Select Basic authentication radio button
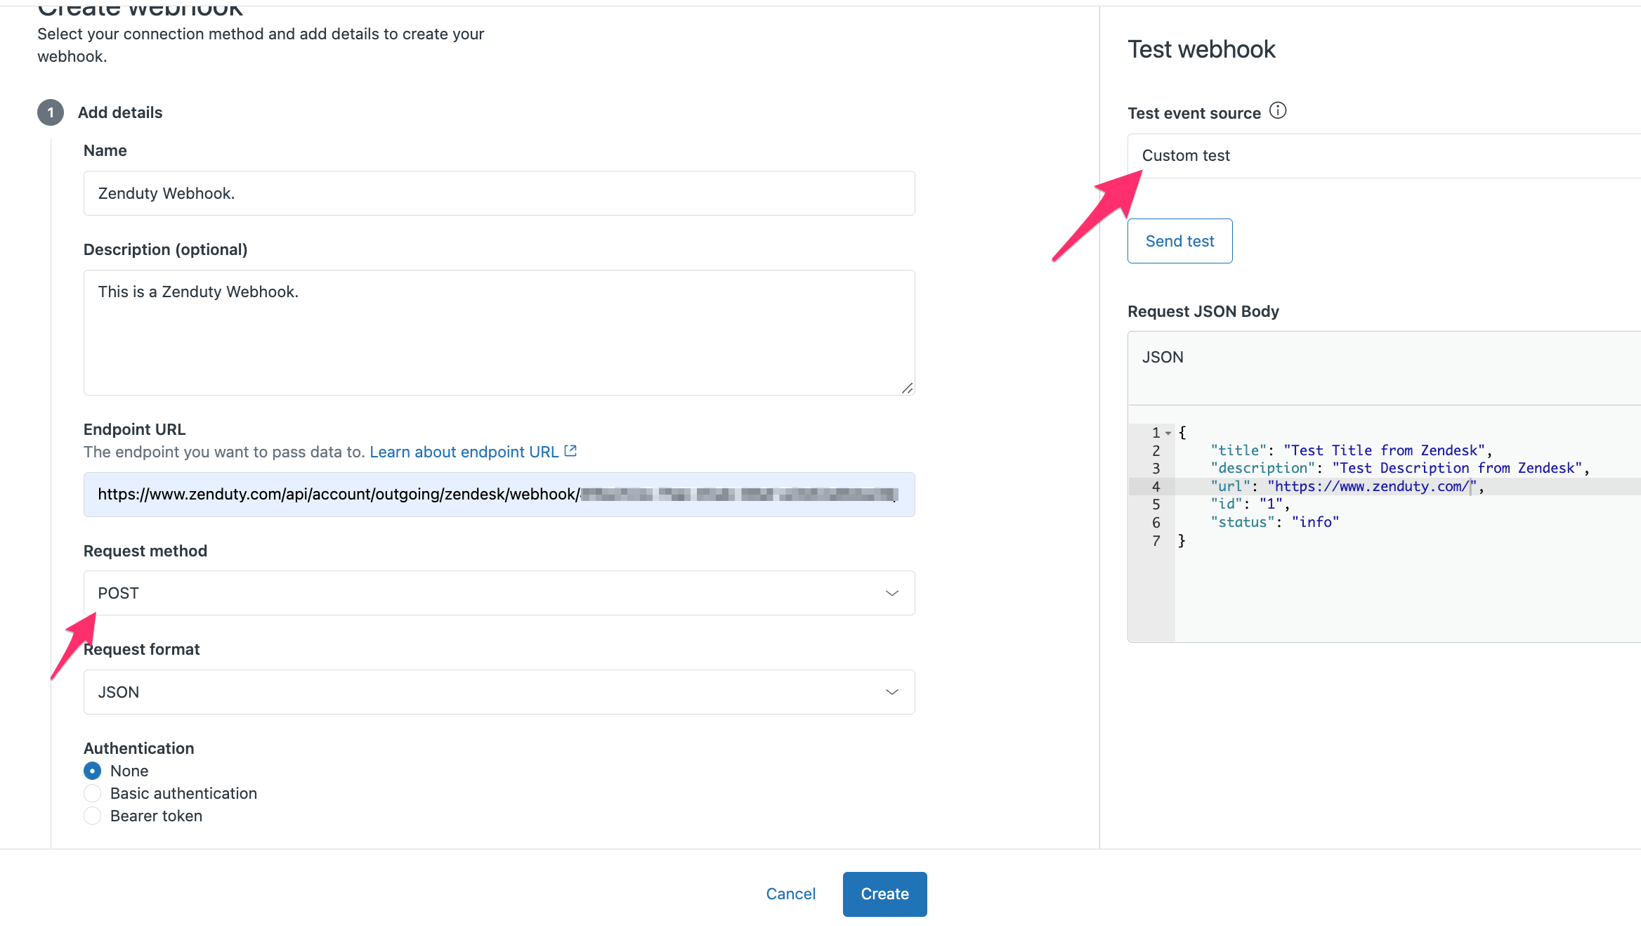Screen dimensions: 1641x926 [x=92, y=793]
